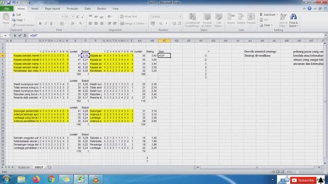Image resolution: width=328 pixels, height=184 pixels.
Task: Click Increase Indent icon
Action: (x=115, y=24)
